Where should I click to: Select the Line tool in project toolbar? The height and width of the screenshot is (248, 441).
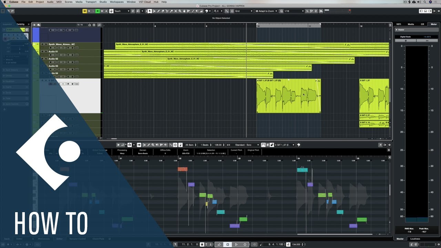(x=193, y=11)
